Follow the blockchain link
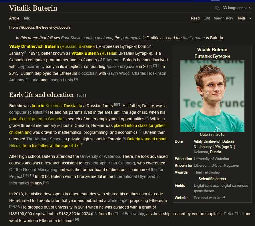Image resolution: width=255 pixels, height=226 pixels. [x=88, y=74]
